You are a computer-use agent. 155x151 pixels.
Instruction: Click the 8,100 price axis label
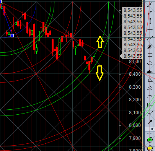coord(135,113)
